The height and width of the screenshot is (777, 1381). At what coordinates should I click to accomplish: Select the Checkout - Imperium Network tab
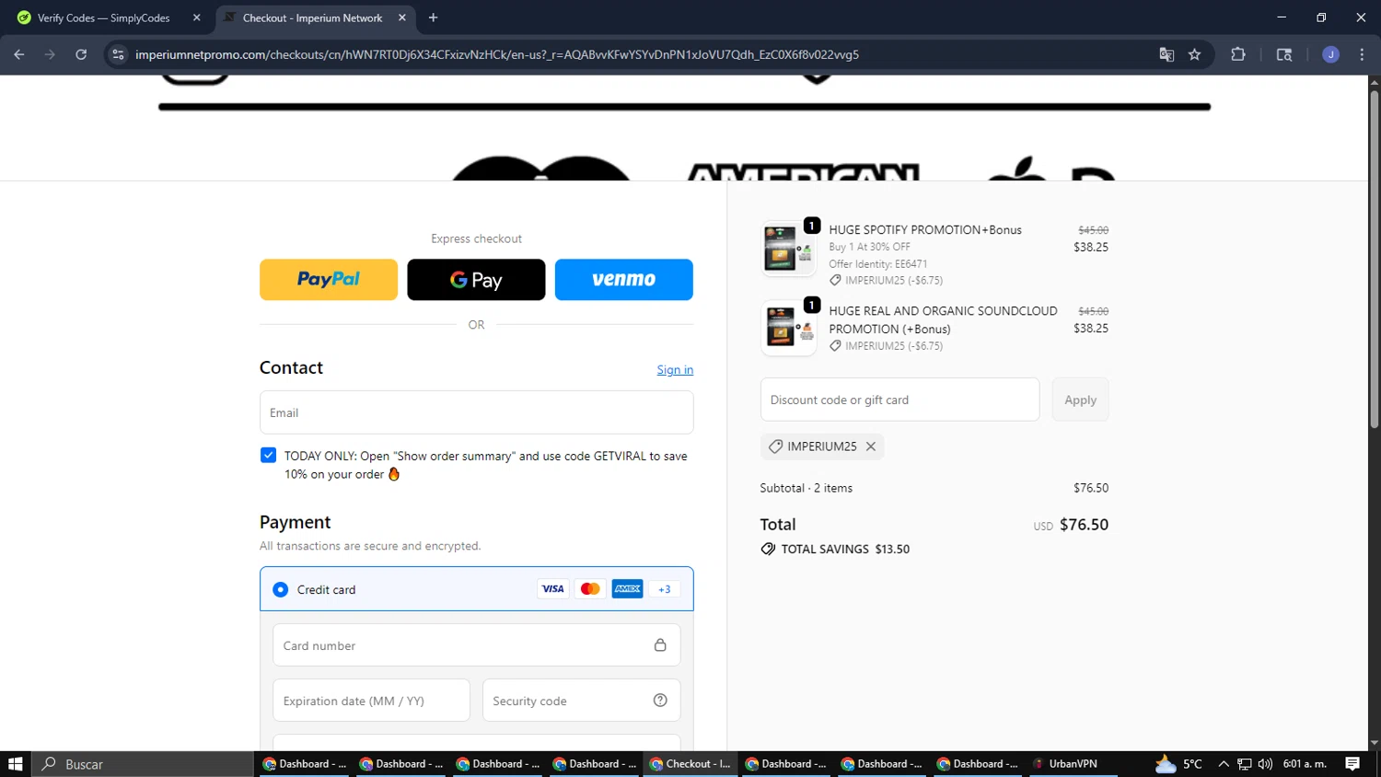click(313, 17)
